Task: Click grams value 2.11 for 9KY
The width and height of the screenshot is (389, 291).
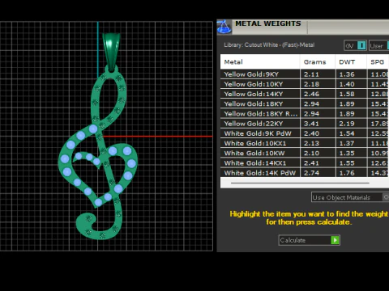Action: tap(311, 74)
